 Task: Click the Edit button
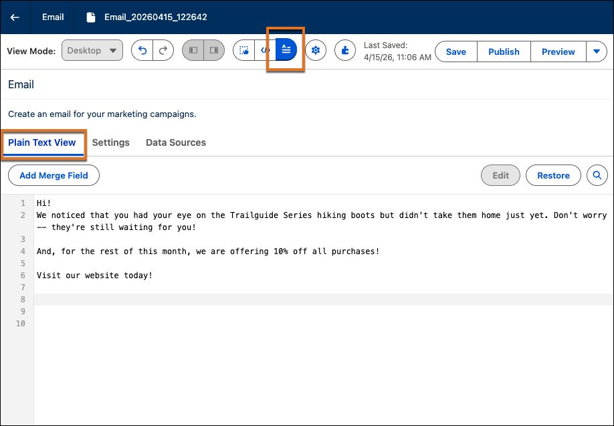(500, 175)
